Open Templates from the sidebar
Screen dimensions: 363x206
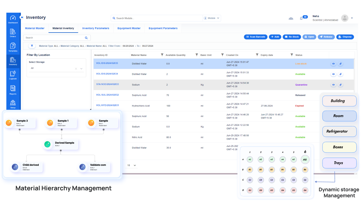(x=13, y=47)
